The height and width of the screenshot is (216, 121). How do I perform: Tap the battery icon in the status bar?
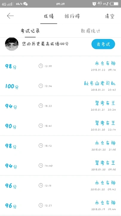(x=114, y=4)
